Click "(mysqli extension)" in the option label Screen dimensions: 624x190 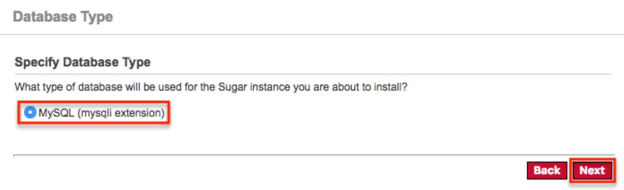coord(121,113)
